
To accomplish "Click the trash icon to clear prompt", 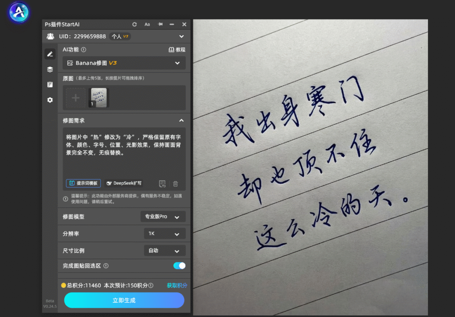I will click(176, 184).
